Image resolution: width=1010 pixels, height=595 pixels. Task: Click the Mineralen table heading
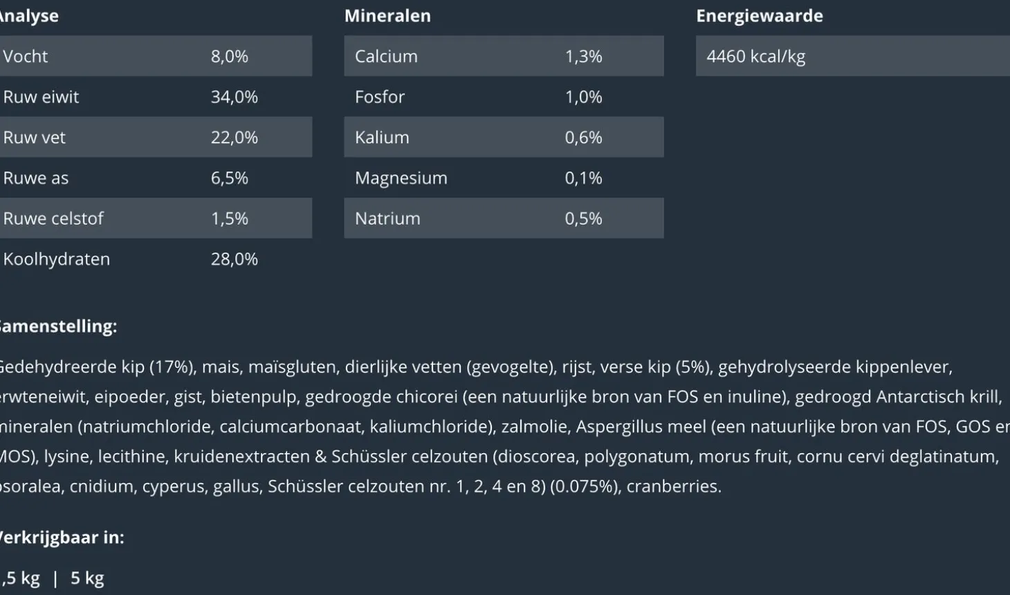[x=387, y=16]
